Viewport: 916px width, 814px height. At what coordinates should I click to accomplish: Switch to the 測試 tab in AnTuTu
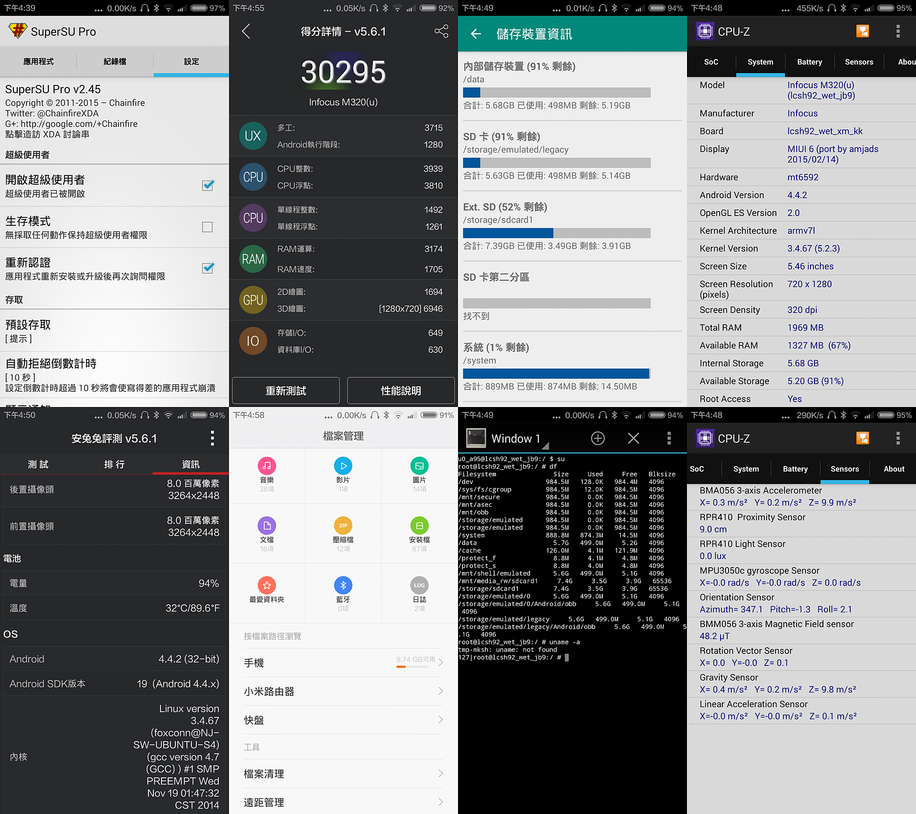click(x=38, y=464)
